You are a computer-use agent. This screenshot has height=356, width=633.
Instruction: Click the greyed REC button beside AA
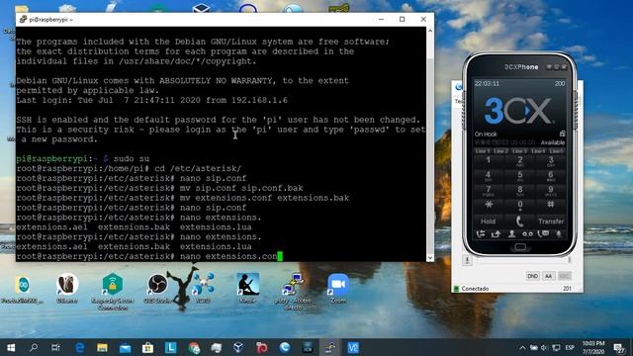[x=564, y=276]
